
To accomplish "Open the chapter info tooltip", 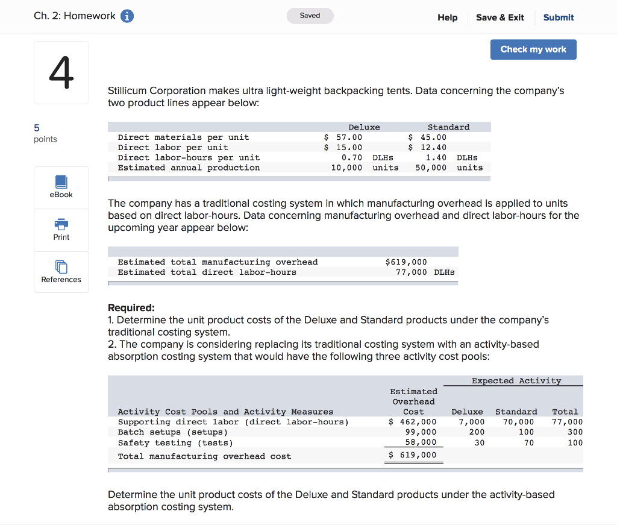I will click(x=126, y=16).
